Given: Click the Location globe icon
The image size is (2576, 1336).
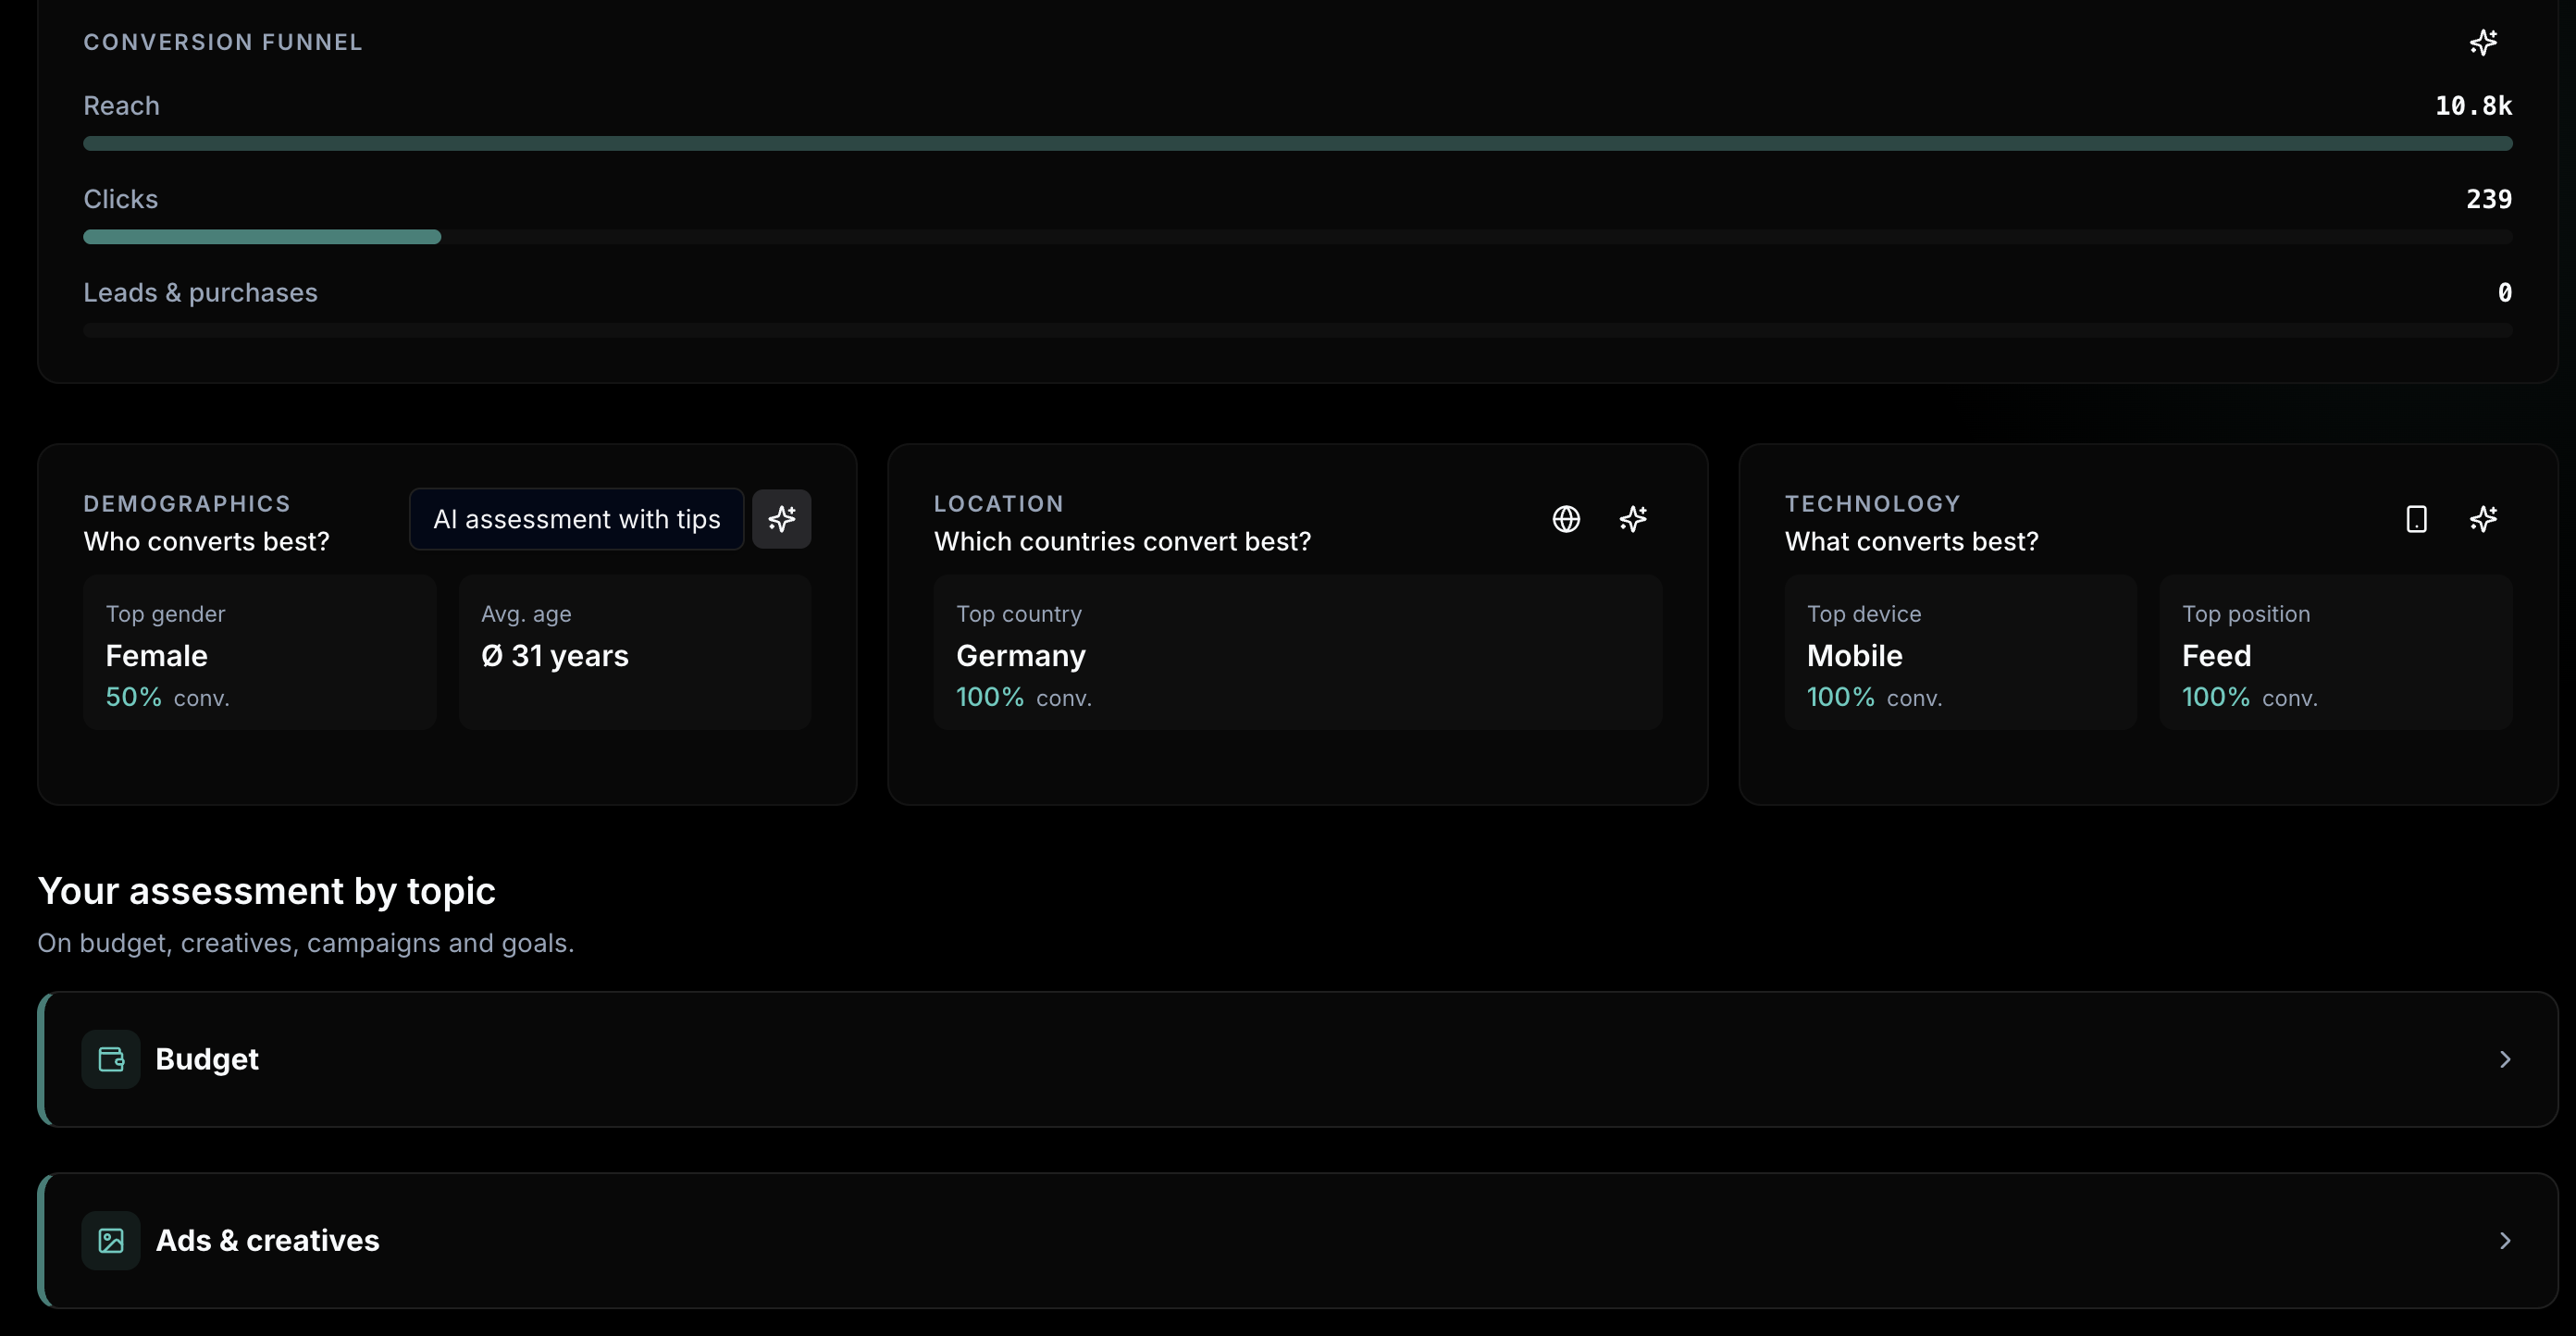Looking at the screenshot, I should 1566,518.
